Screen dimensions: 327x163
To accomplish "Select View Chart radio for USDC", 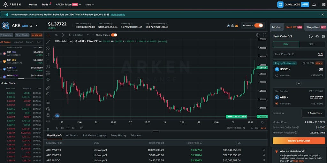I will (277, 75).
